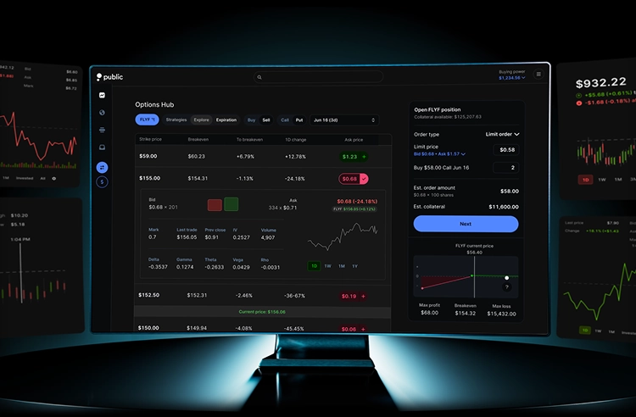Click the dollar sign circle sidebar icon
This screenshot has width=636, height=417.
pyautogui.click(x=103, y=181)
